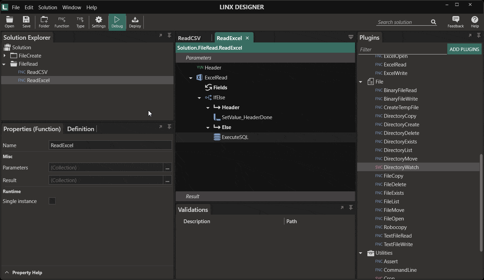Click the LINX logo icon at top-left

click(x=5, y=7)
